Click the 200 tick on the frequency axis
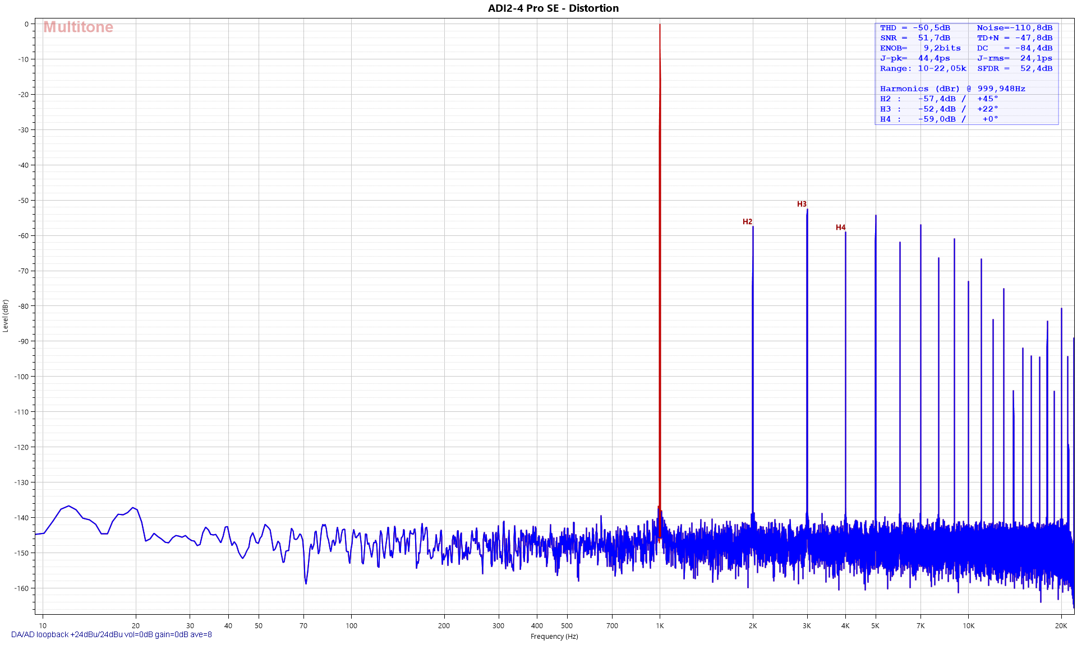 point(444,626)
